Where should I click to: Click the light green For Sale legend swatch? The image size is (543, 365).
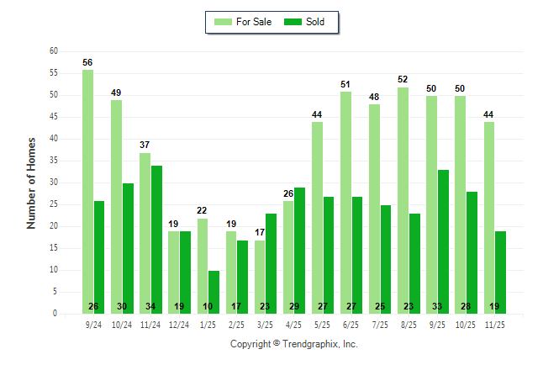coord(223,22)
